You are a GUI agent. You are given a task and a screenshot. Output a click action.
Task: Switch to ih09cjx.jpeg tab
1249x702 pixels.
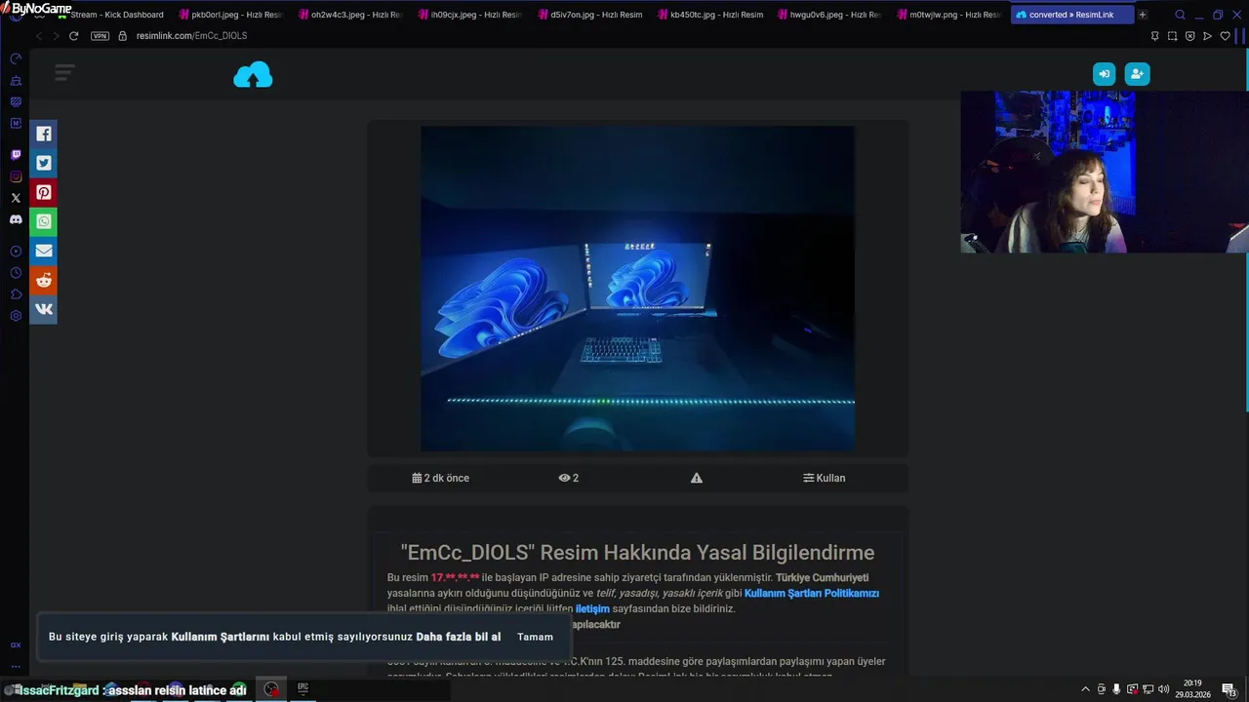469,15
